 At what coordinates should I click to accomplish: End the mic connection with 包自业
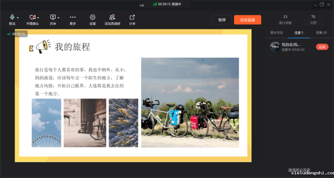click(x=322, y=47)
